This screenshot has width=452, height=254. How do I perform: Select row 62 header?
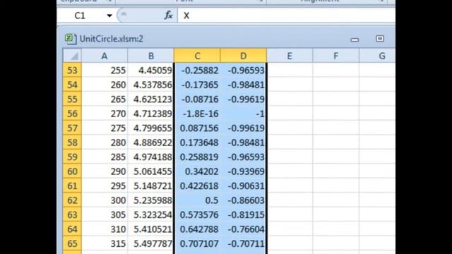coord(72,200)
